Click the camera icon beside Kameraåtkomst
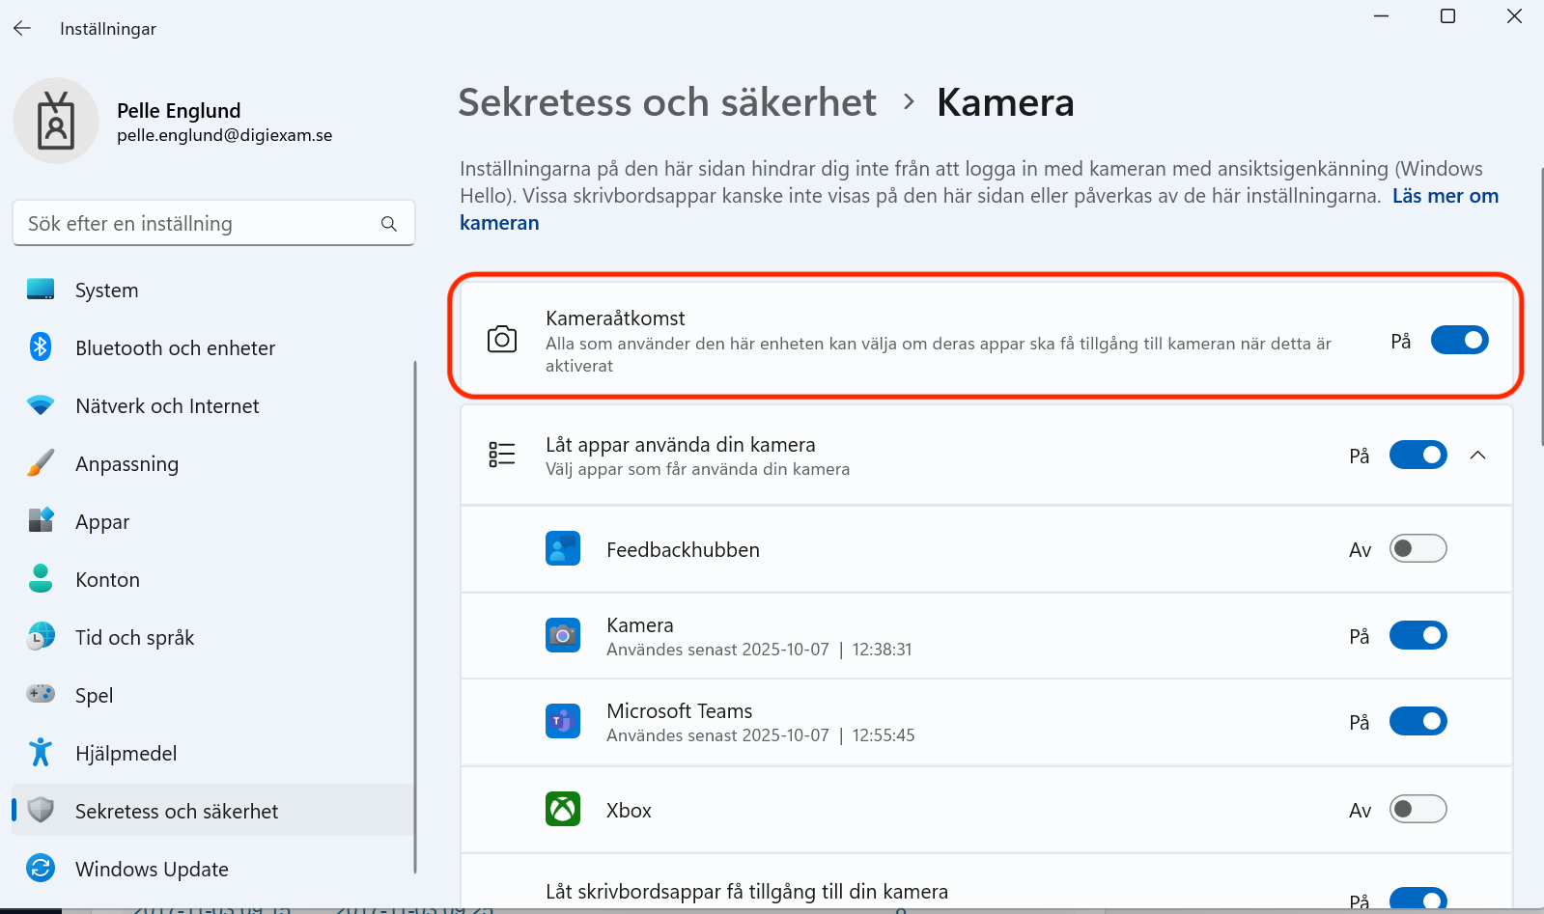The image size is (1544, 914). pos(502,340)
